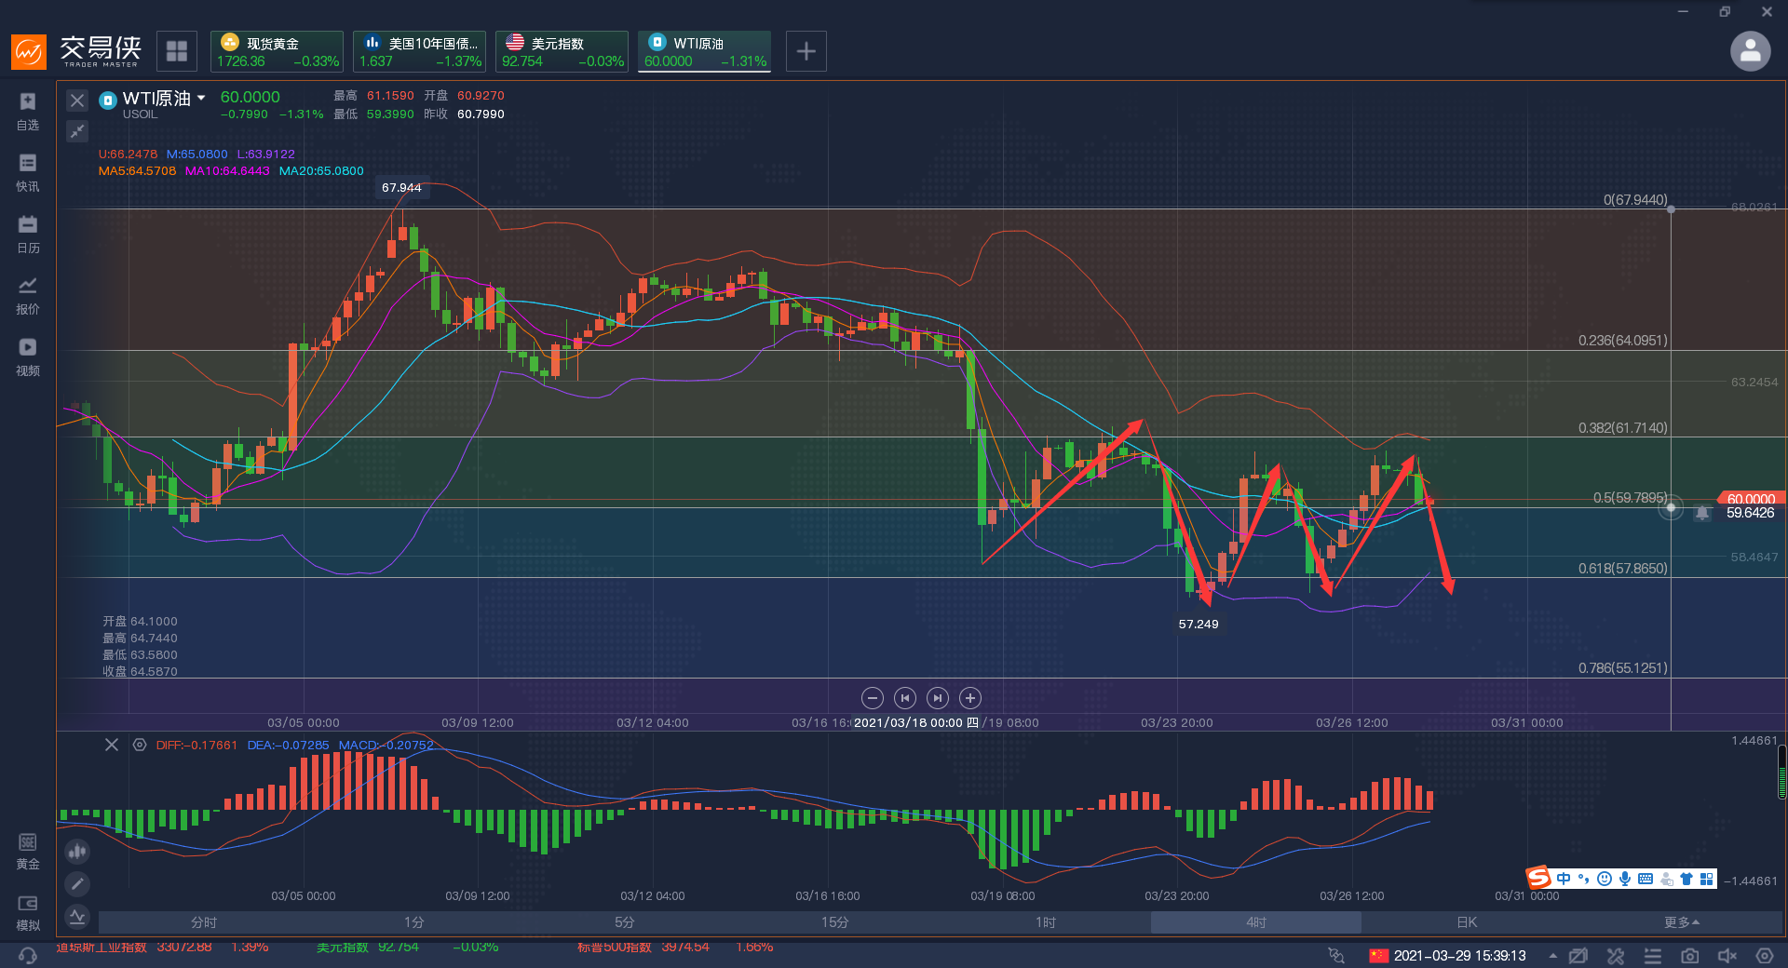The image size is (1788, 968).
Task: Toggle Chinese input mode 中 indicator
Action: 1564,879
